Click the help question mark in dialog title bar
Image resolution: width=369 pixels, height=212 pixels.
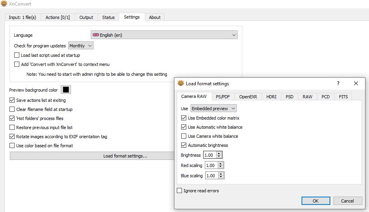(x=338, y=84)
